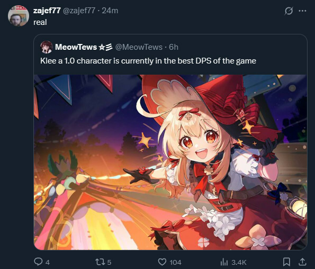Open the three-dot more options menu
Screen dimensions: 315x269
(x=302, y=11)
